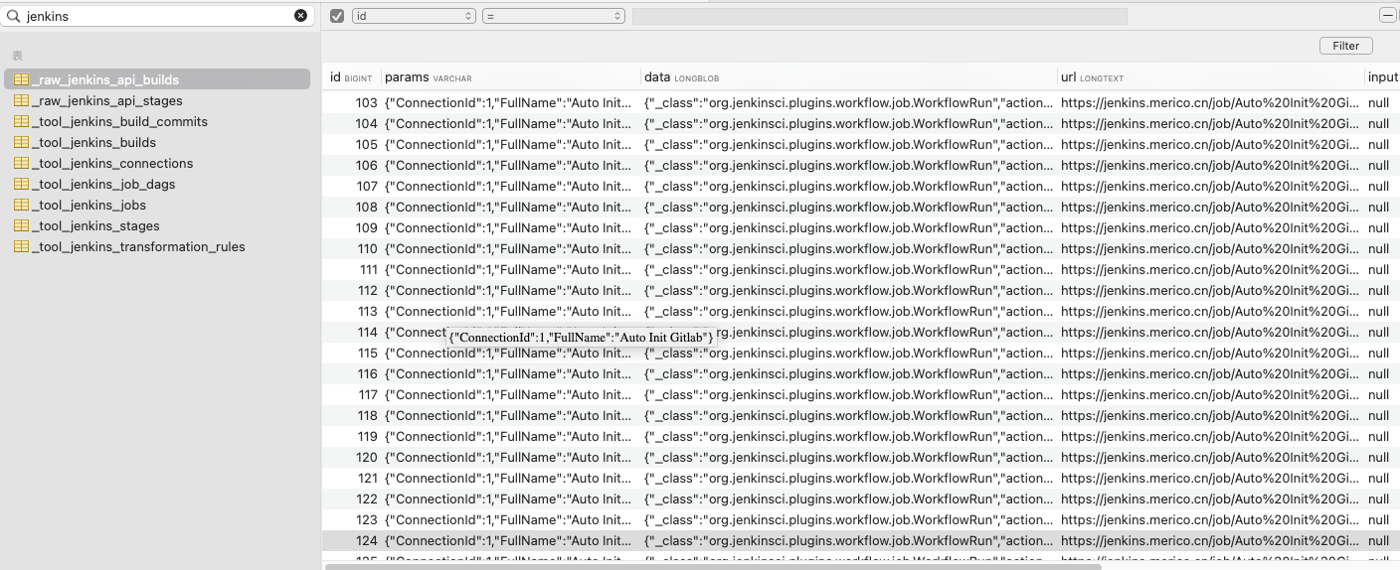Apply filter with the Filter button
The image size is (1400, 570).
pyautogui.click(x=1345, y=46)
